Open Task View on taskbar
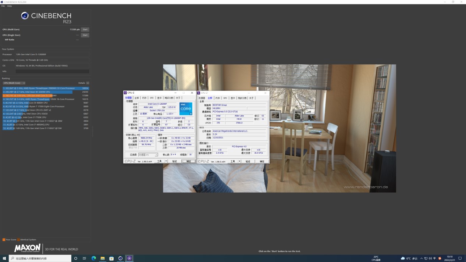 coord(85,258)
